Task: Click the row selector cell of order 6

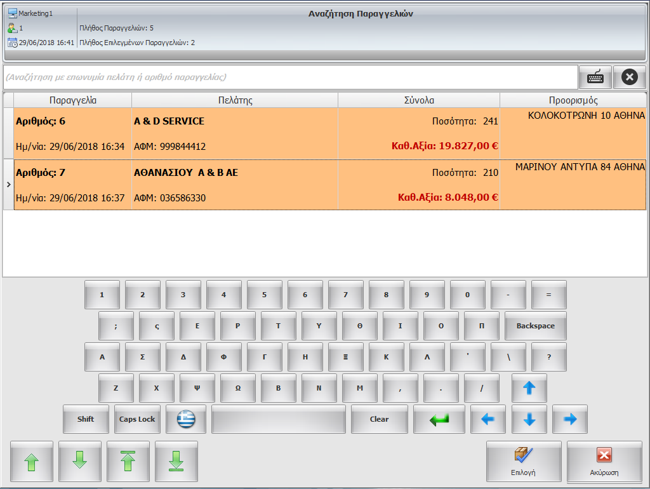Action: coord(9,133)
